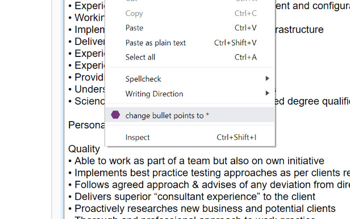The image size is (350, 219).
Task: Expand the Spellcheck submenu arrow
Action: (267, 79)
